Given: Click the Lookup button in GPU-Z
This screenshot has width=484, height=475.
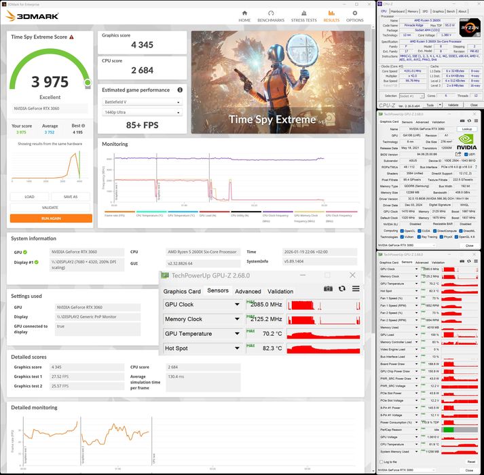Looking at the screenshot, I should tap(467, 129).
